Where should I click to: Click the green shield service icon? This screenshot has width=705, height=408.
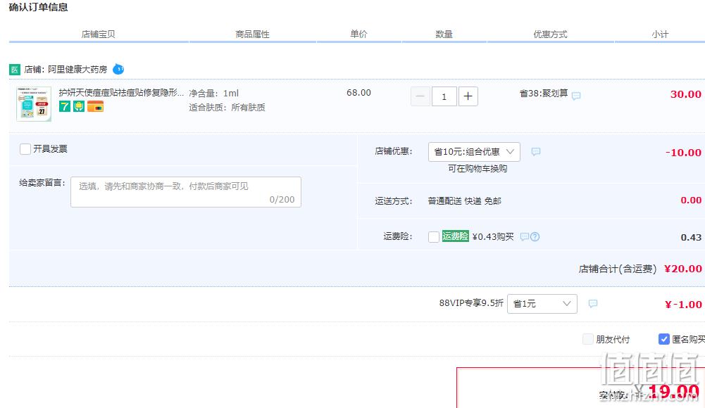(x=79, y=106)
